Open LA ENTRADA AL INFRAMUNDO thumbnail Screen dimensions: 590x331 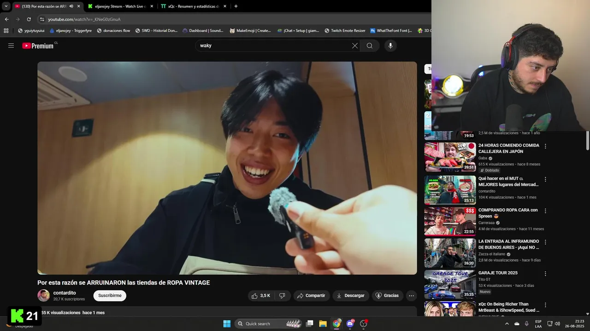point(450,252)
